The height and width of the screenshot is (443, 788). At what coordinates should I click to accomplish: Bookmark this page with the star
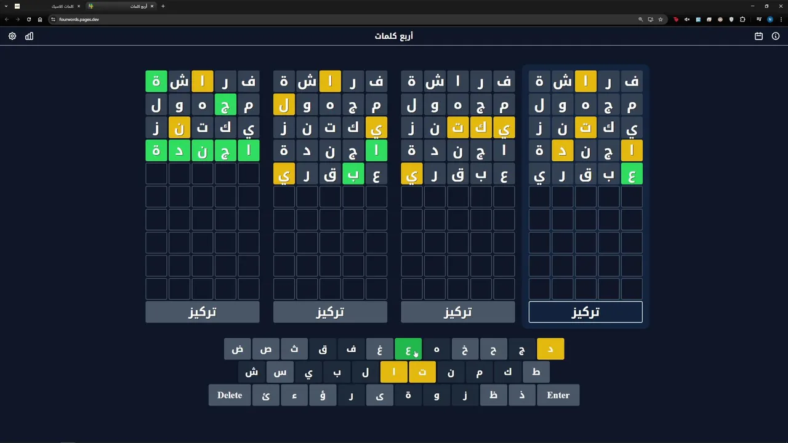[x=661, y=19]
